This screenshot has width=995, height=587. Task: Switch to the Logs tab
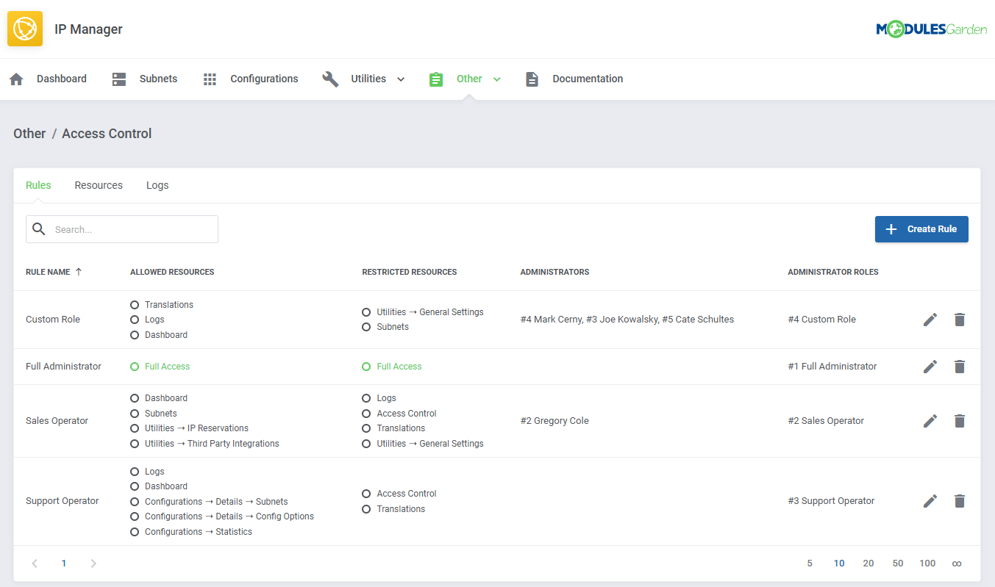157,185
